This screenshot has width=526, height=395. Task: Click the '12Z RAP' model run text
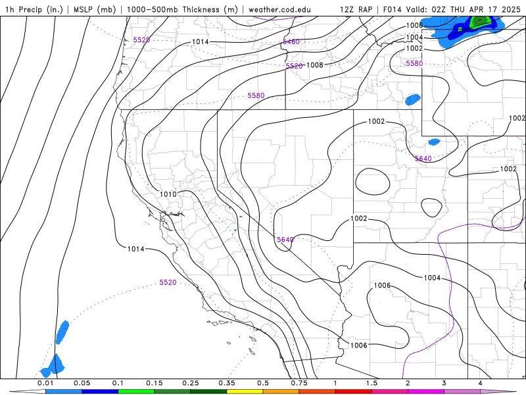pos(356,9)
